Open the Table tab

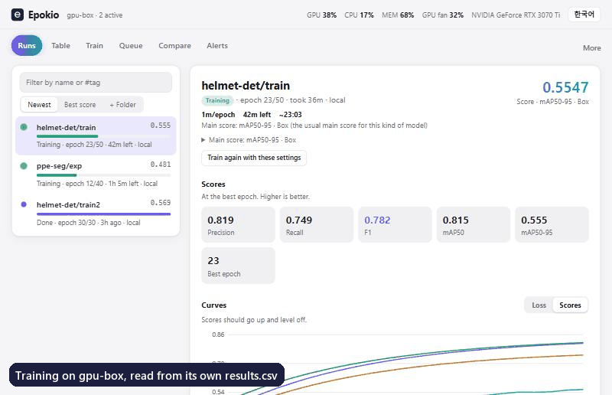click(x=61, y=45)
